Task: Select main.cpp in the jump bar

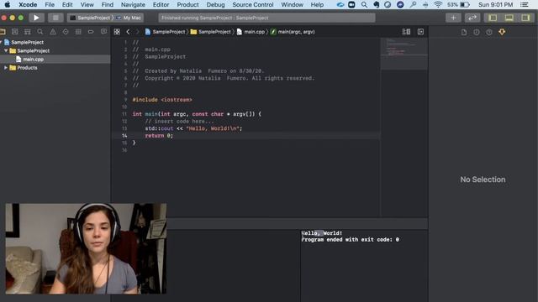Action: (251, 32)
